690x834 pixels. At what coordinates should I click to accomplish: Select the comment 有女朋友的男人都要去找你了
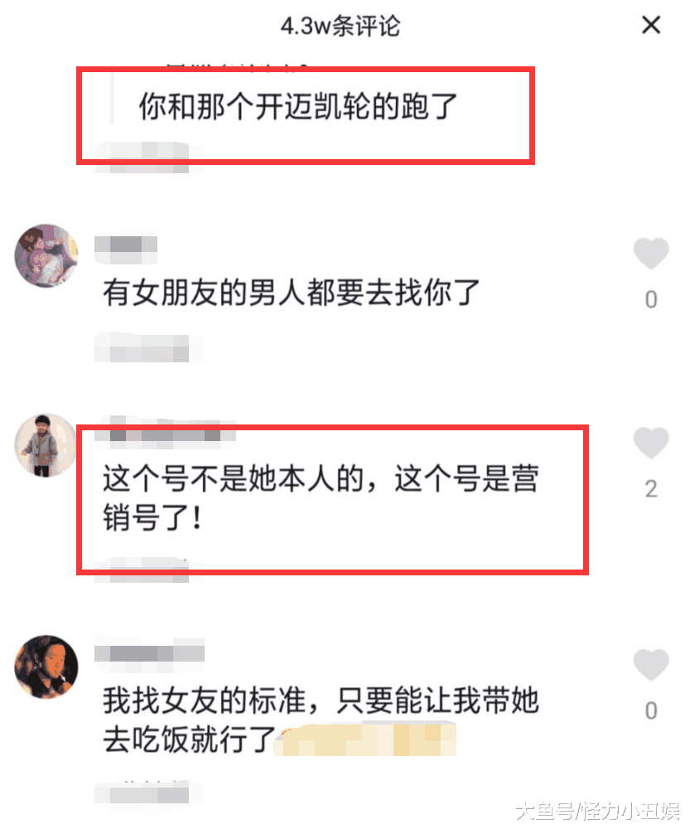[292, 292]
